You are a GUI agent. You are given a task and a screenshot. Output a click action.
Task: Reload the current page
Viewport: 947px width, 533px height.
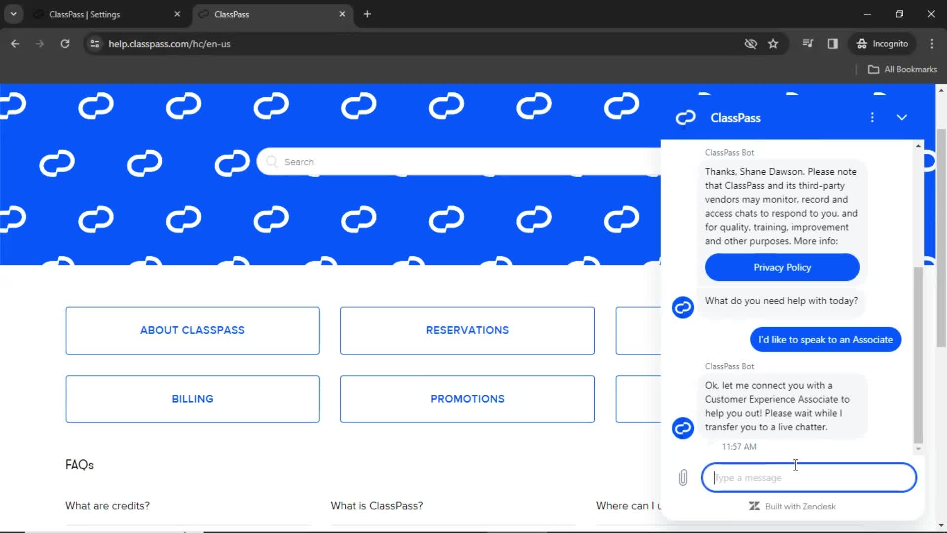point(65,44)
